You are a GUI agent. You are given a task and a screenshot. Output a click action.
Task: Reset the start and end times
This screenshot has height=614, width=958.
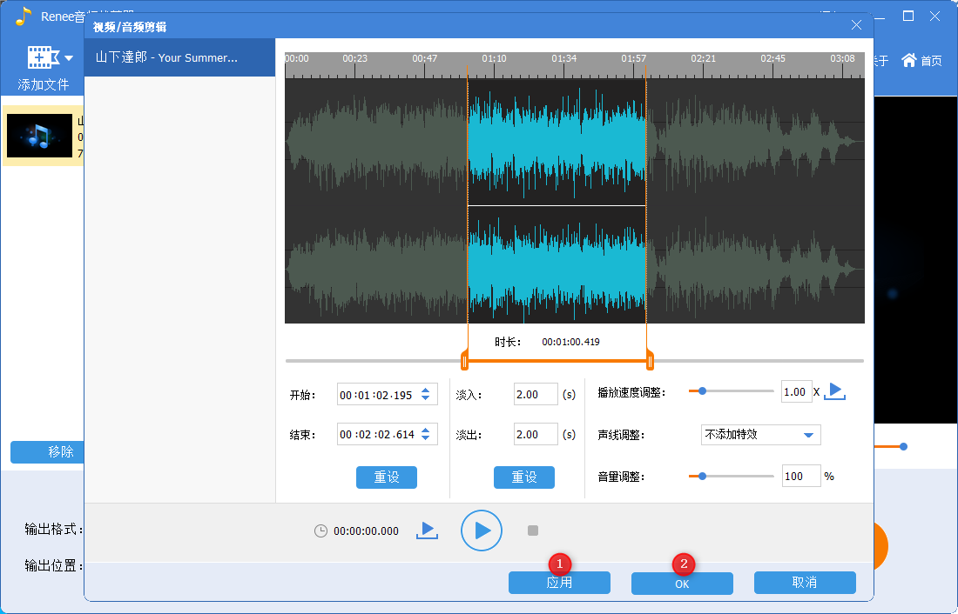tap(387, 477)
